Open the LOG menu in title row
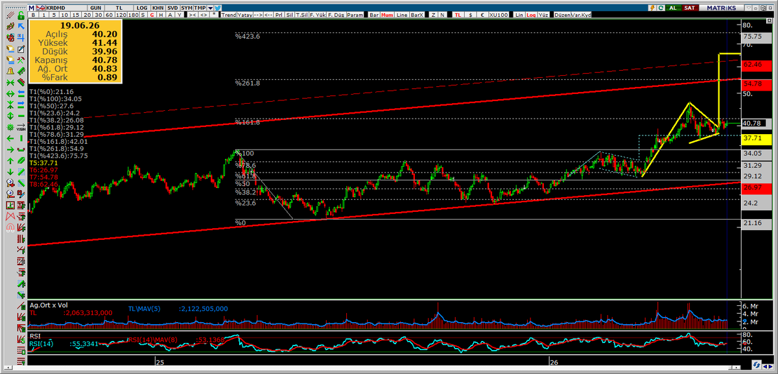The height and width of the screenshot is (374, 778). (x=142, y=8)
